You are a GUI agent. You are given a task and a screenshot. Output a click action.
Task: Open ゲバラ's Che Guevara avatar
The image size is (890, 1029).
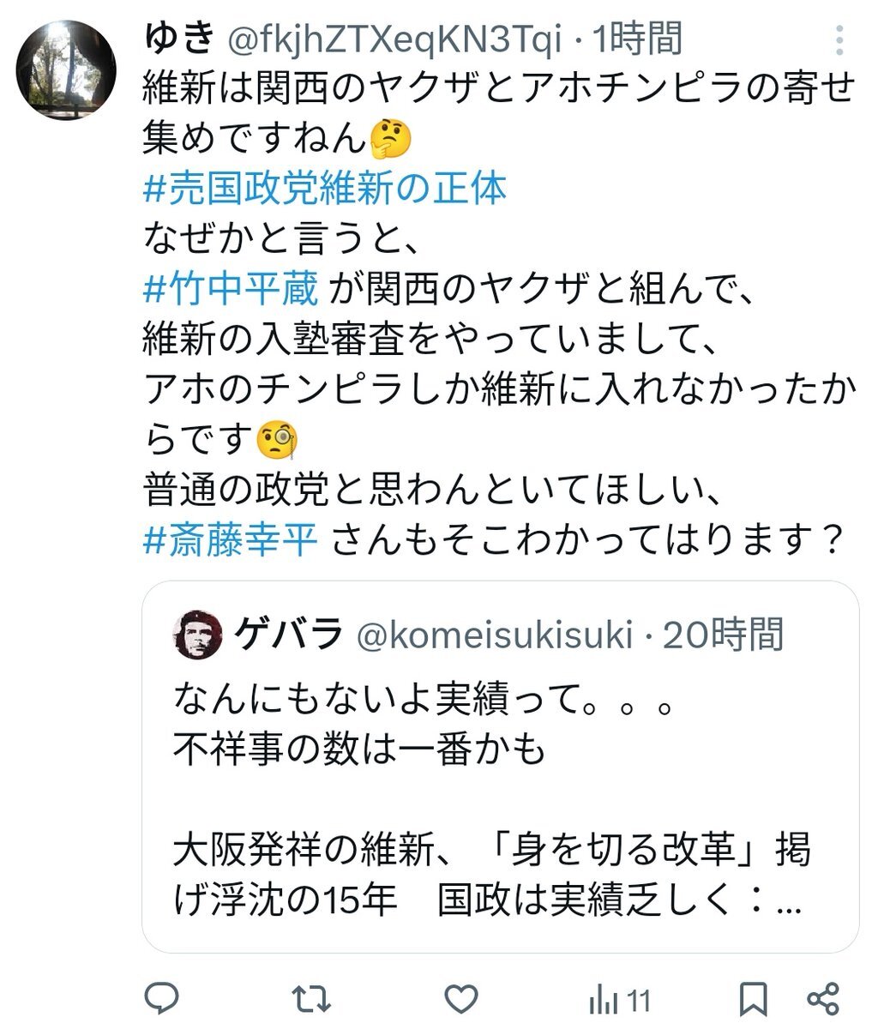click(197, 635)
